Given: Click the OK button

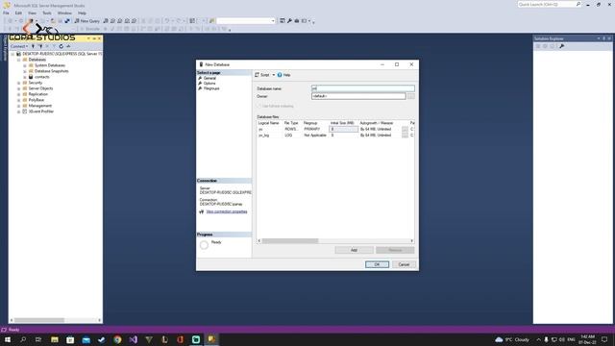Looking at the screenshot, I should coord(377,264).
